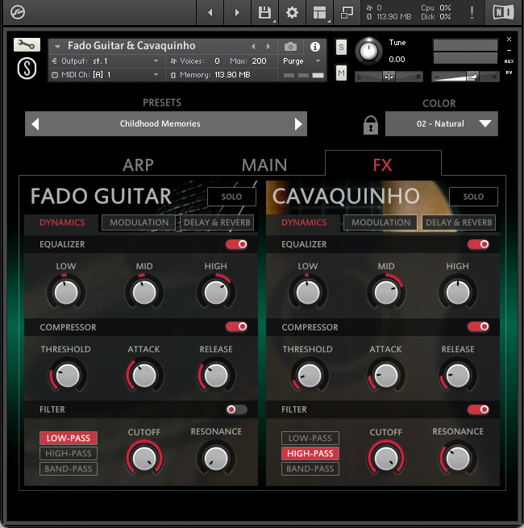524x528 pixels.
Task: Select next preset right arrow
Action: pos(298,124)
